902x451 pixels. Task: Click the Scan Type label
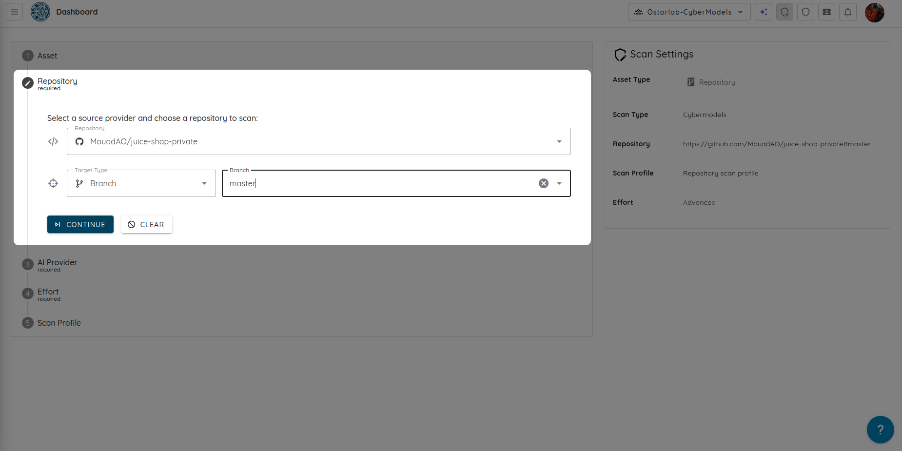630,115
